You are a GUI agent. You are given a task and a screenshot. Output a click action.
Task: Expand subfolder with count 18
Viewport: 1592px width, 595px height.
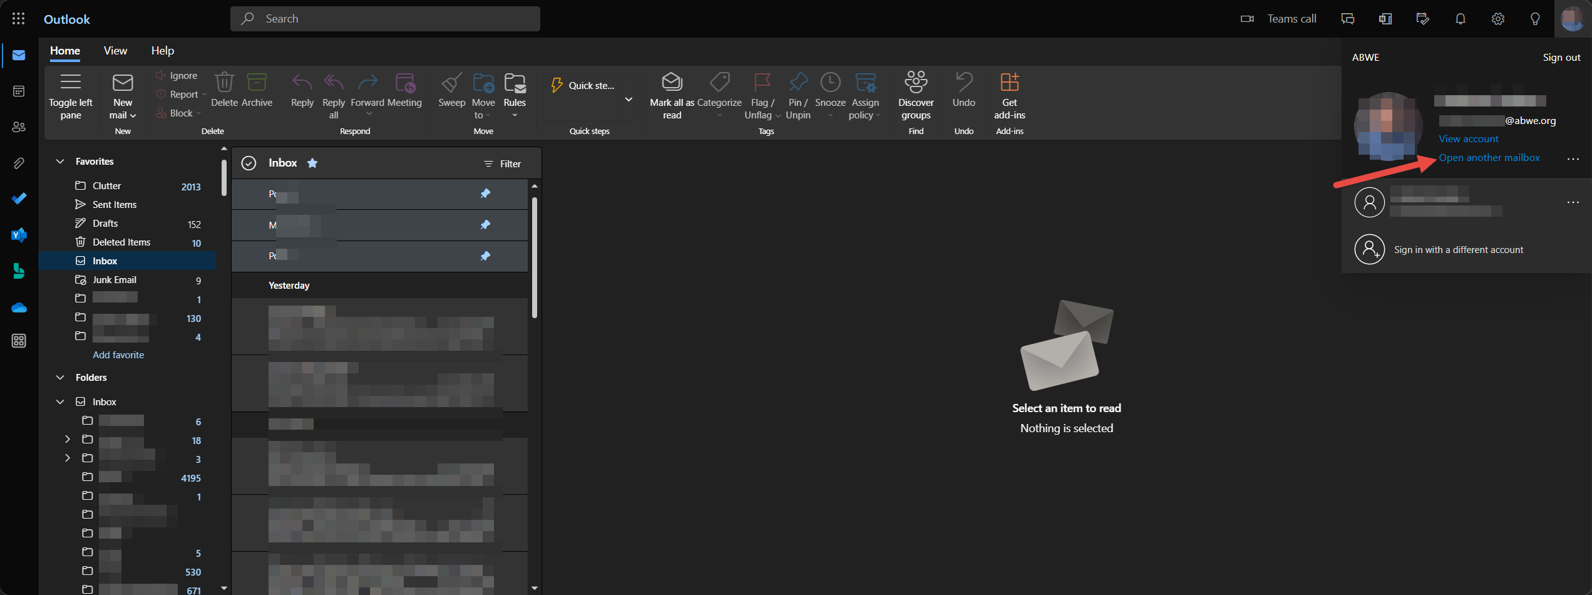tap(68, 440)
